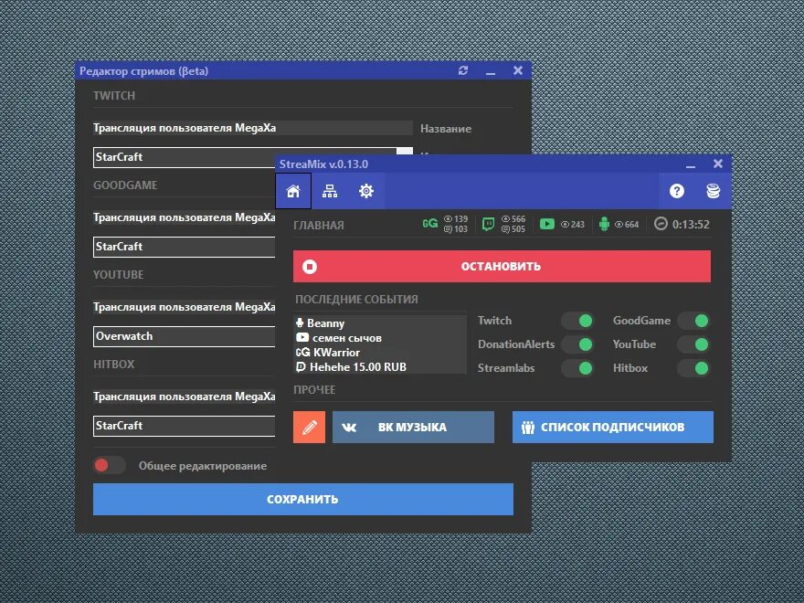Click the stream timer clock icon
Image resolution: width=804 pixels, height=603 pixels.
tap(661, 224)
